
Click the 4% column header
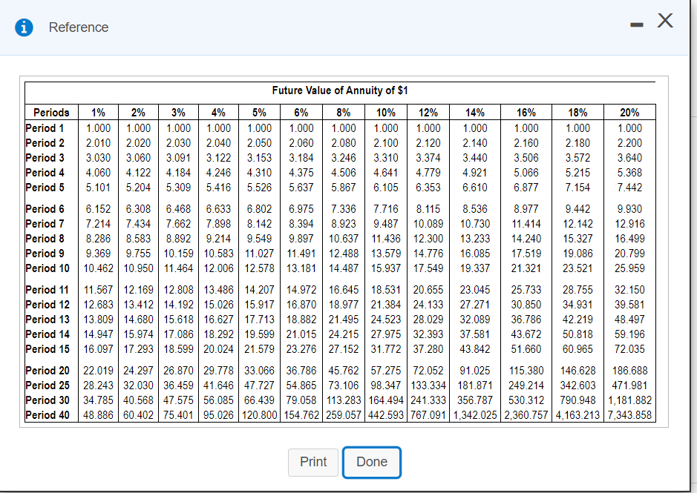[x=218, y=113]
